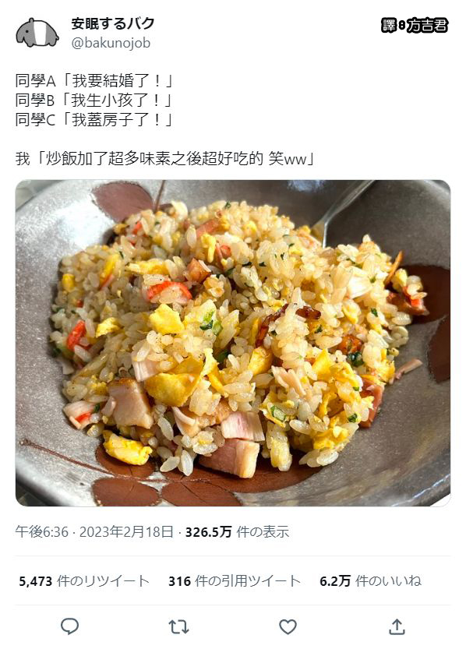View the 316 件の引用ツイート list
Image resolution: width=466 pixels, height=649 pixels.
pyautogui.click(x=235, y=580)
